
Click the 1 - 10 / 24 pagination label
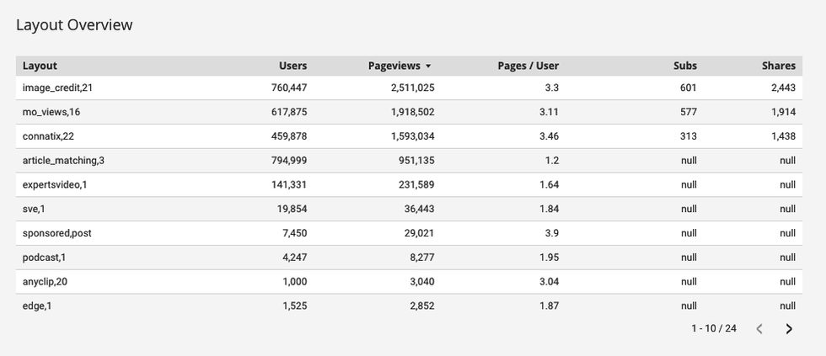(713, 329)
